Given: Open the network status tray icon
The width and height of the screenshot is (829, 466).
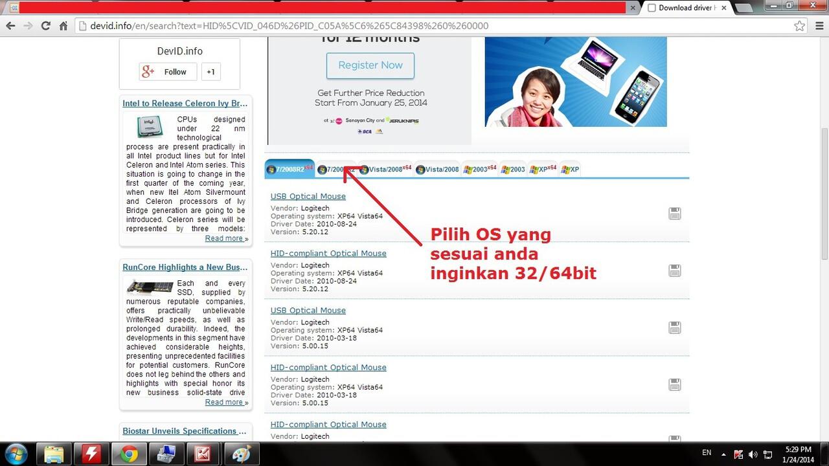Looking at the screenshot, I should click(x=767, y=453).
